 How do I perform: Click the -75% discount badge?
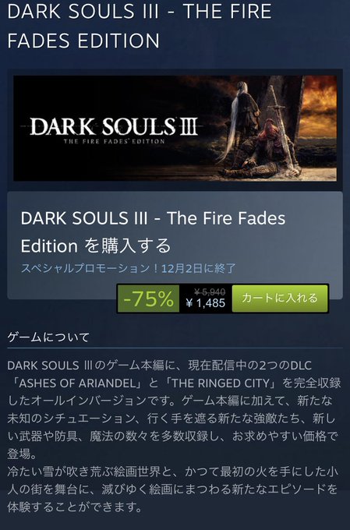point(148,299)
